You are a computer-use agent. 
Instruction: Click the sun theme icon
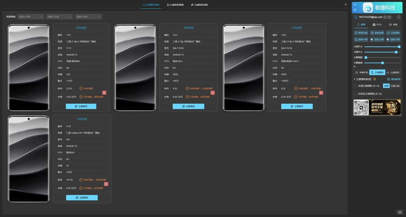click(x=355, y=10)
